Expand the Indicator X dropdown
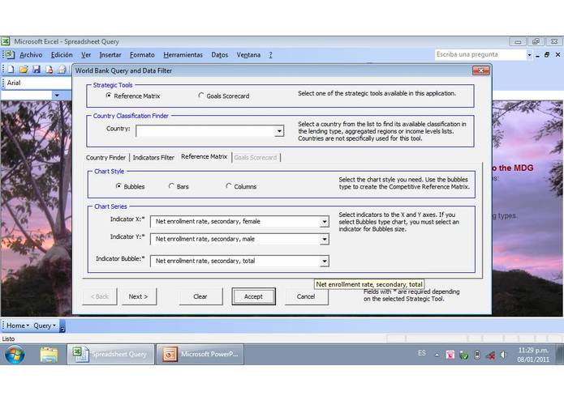Image resolution: width=564 pixels, height=400 pixels. 324,222
